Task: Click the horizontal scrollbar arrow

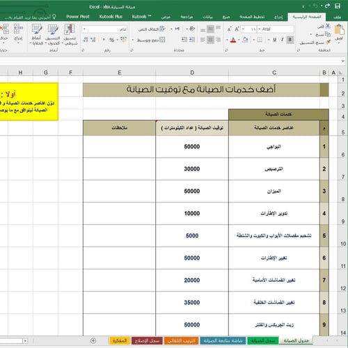Action: [25, 341]
